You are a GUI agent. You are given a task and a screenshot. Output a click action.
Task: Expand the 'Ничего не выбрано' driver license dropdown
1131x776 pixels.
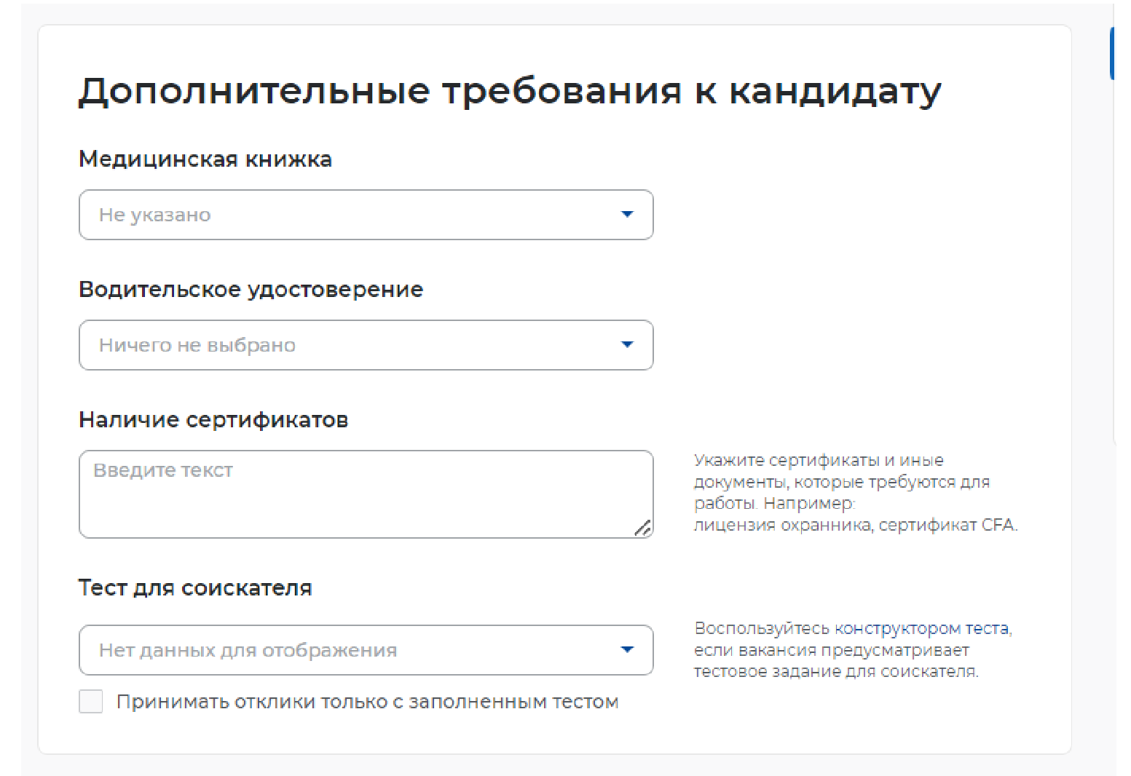pyautogui.click(x=350, y=345)
